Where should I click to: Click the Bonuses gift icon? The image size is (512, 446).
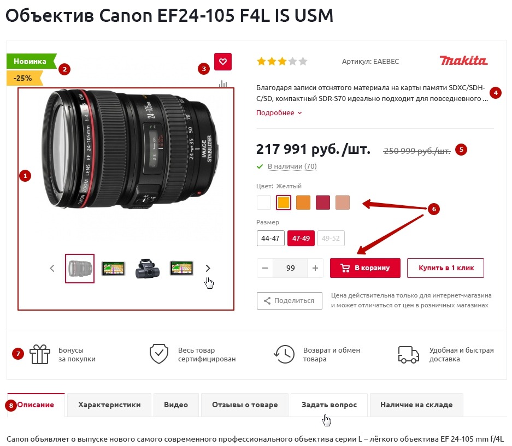[x=40, y=354]
